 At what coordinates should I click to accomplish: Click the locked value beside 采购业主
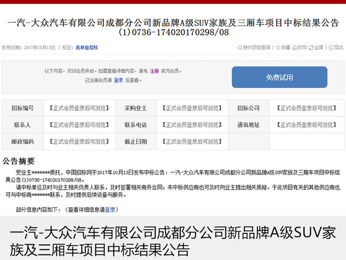point(192,108)
